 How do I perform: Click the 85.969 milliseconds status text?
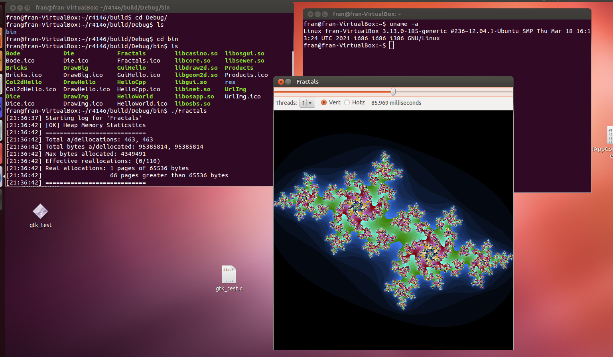[396, 102]
